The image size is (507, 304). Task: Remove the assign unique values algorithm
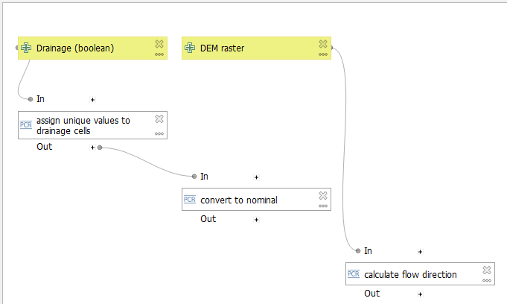(x=159, y=119)
